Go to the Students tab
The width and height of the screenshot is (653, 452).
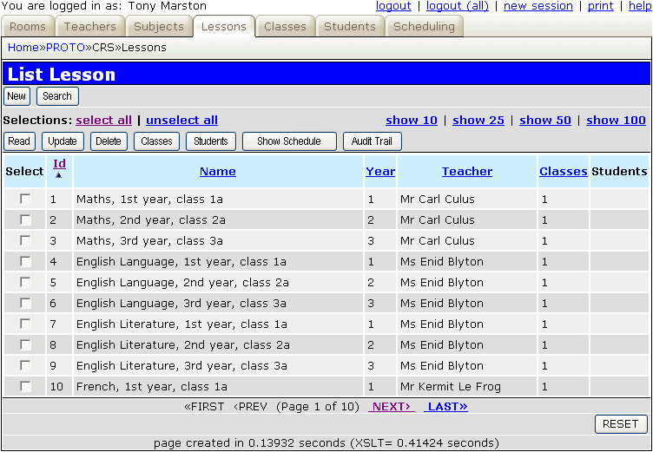350,26
